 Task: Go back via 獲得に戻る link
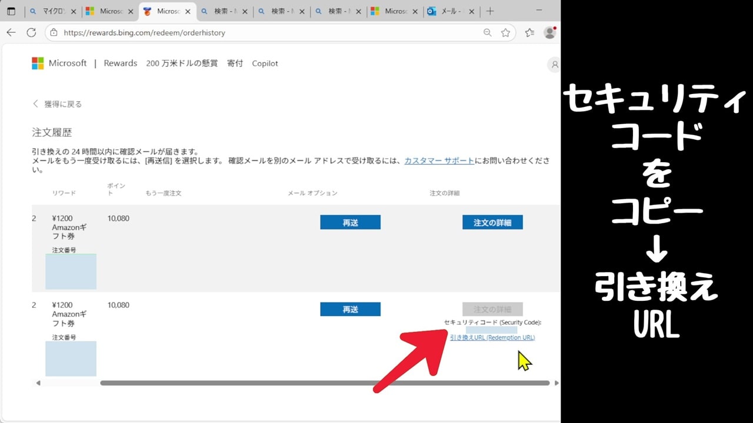coord(57,104)
